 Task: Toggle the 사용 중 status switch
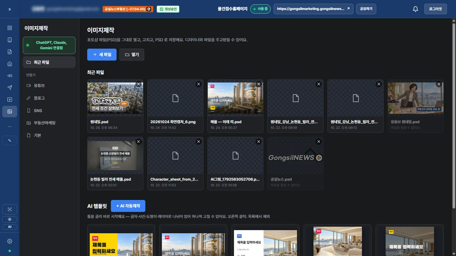click(x=260, y=9)
